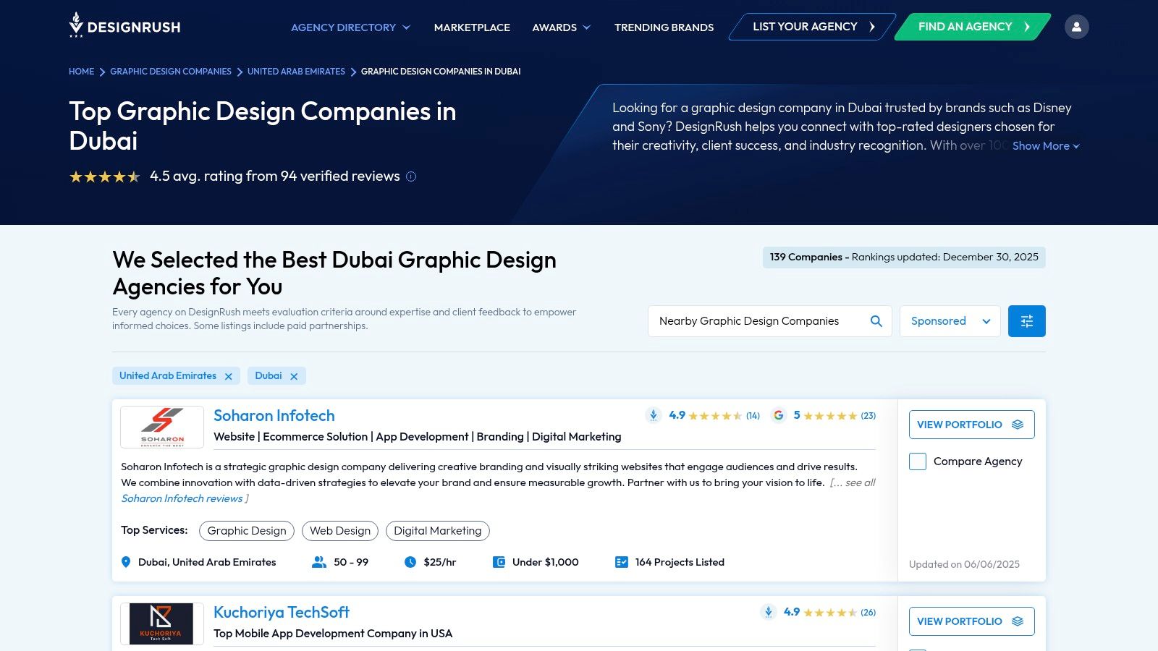Select Marketplace in the navigation
1158x651 pixels.
pyautogui.click(x=471, y=27)
